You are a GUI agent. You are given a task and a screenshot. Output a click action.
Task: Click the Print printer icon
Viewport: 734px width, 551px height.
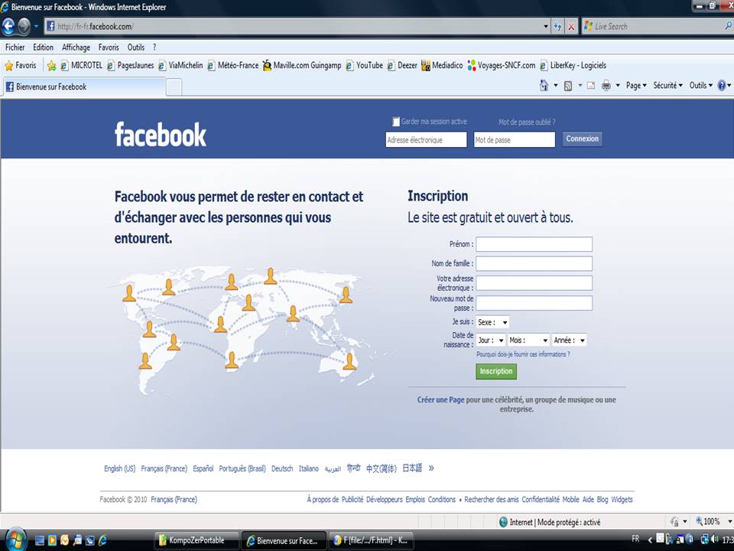tap(606, 86)
